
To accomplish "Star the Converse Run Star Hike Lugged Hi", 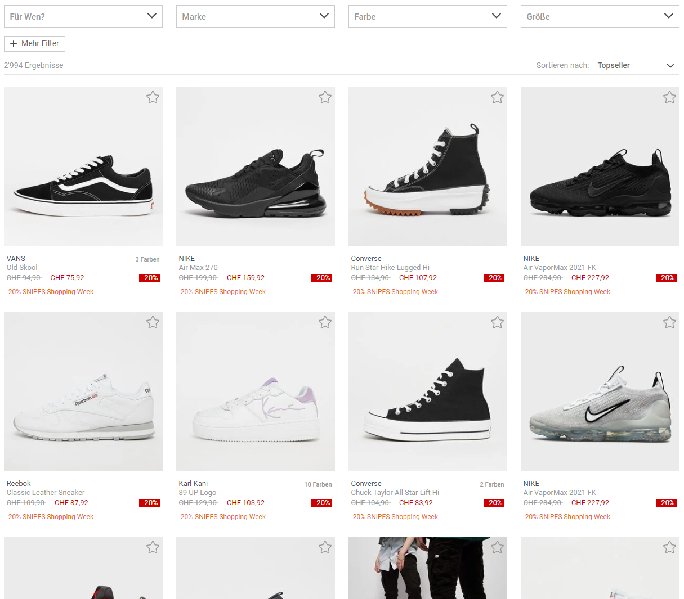I will [497, 97].
